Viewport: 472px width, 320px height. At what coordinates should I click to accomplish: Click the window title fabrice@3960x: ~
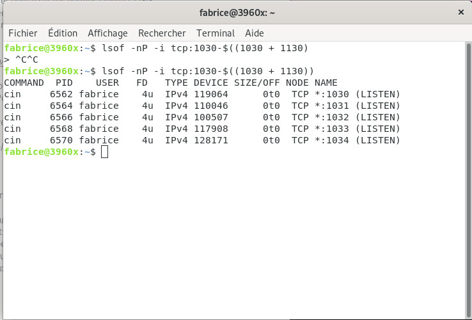point(237,12)
